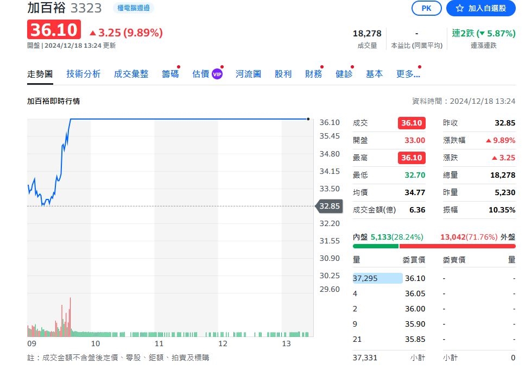The height and width of the screenshot is (369, 525).
Task: Switch to the 財務 tab
Action: click(x=313, y=73)
